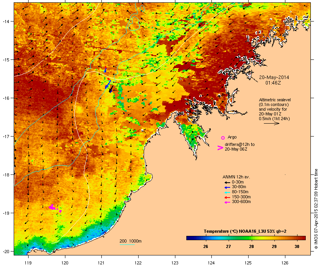Click the black 0-30m legend arrow

tap(227, 182)
